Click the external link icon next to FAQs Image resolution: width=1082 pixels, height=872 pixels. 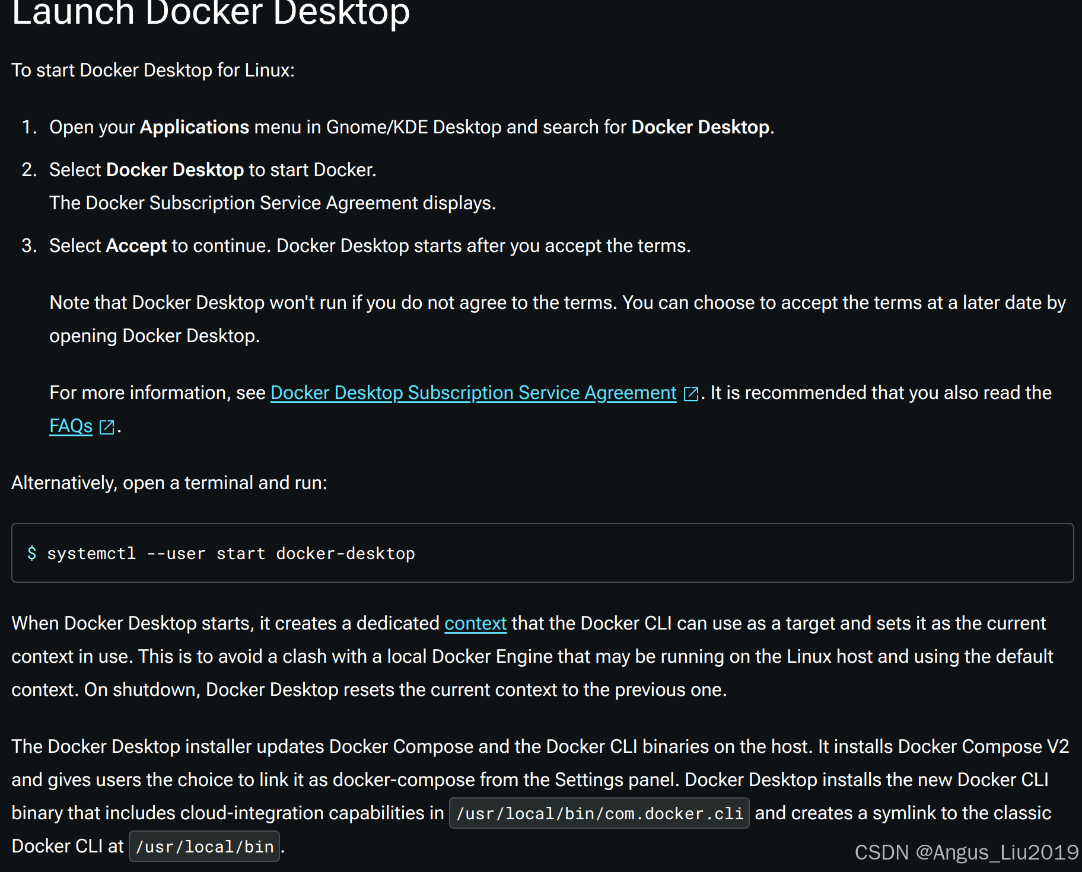coord(106,426)
